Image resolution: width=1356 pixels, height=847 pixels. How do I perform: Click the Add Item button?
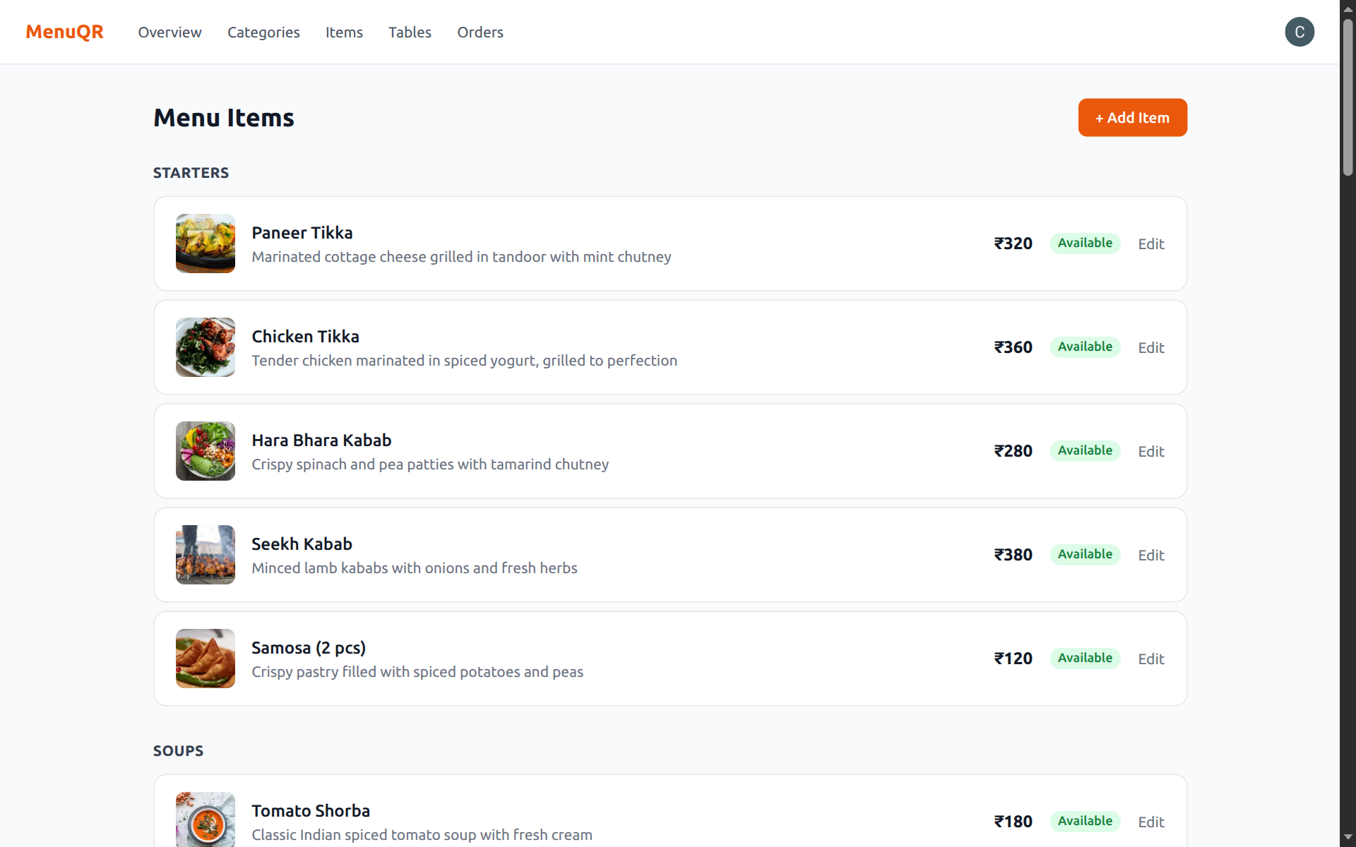[1132, 117]
